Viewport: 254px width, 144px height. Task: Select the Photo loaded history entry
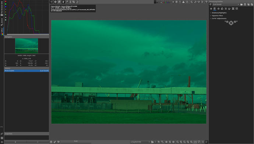click(27, 71)
